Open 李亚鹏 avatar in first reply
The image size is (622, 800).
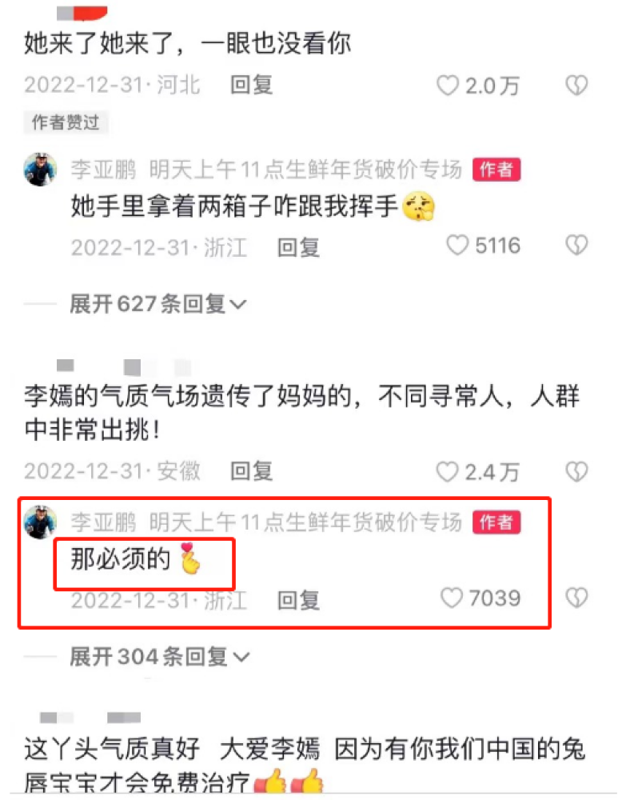(x=40, y=169)
